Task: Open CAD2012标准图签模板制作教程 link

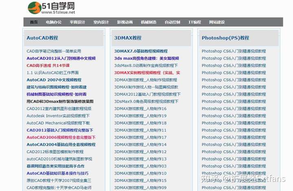Action: coord(55,152)
